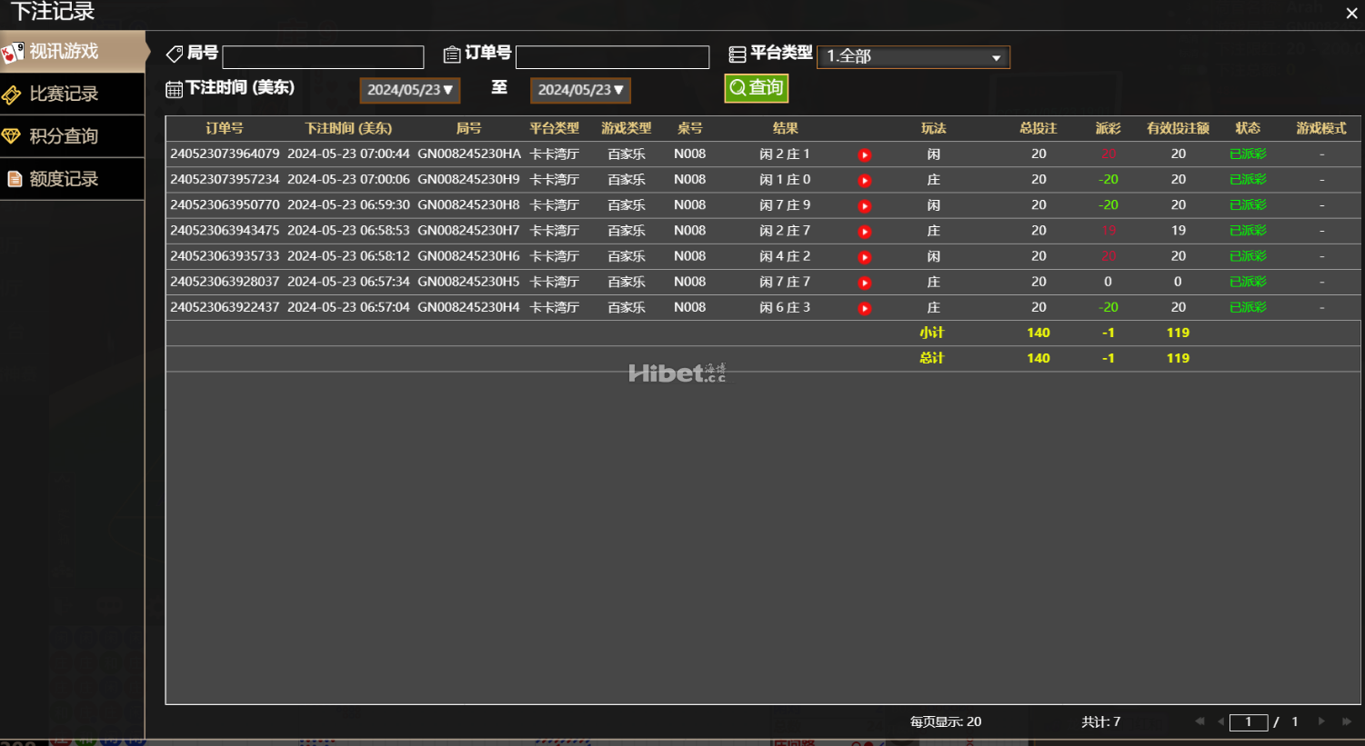This screenshot has width=1365, height=746.
Task: Select round GN008245230H5 cell
Action: [x=468, y=282]
